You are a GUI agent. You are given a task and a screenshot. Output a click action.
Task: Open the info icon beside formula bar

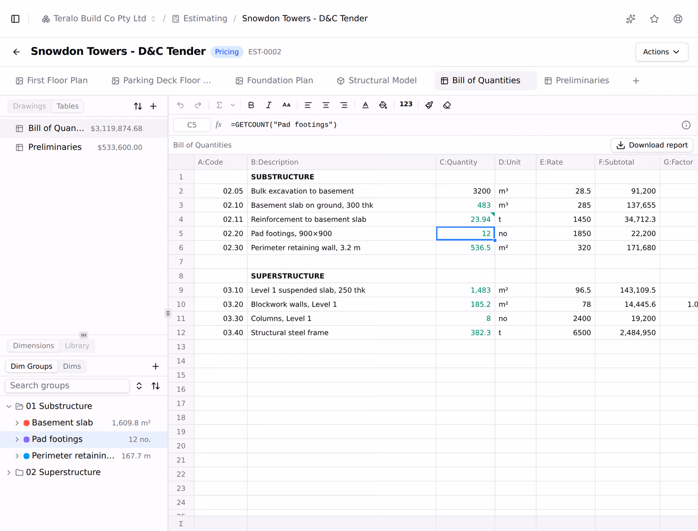tap(686, 125)
